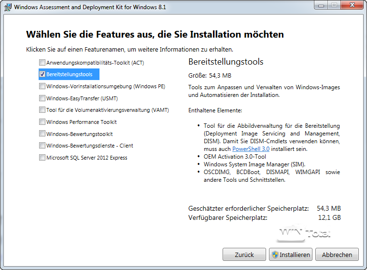Click the shield icon on Installieren button
The height and width of the screenshot is (270, 367).
(274, 255)
